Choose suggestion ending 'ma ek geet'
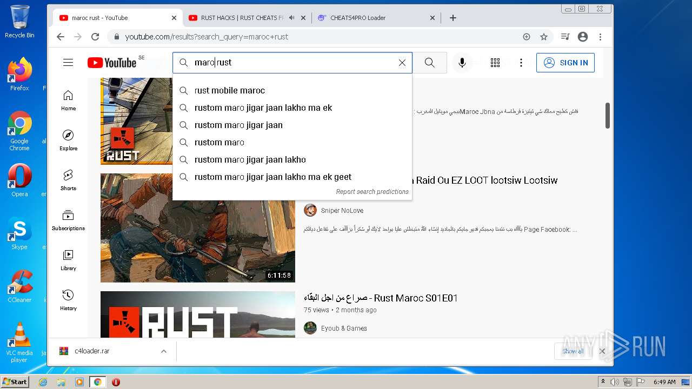 (292, 177)
